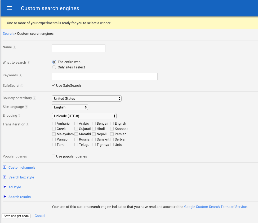Tick the Urdu checkbox
Screen dimensions: 258x223
click(x=112, y=145)
